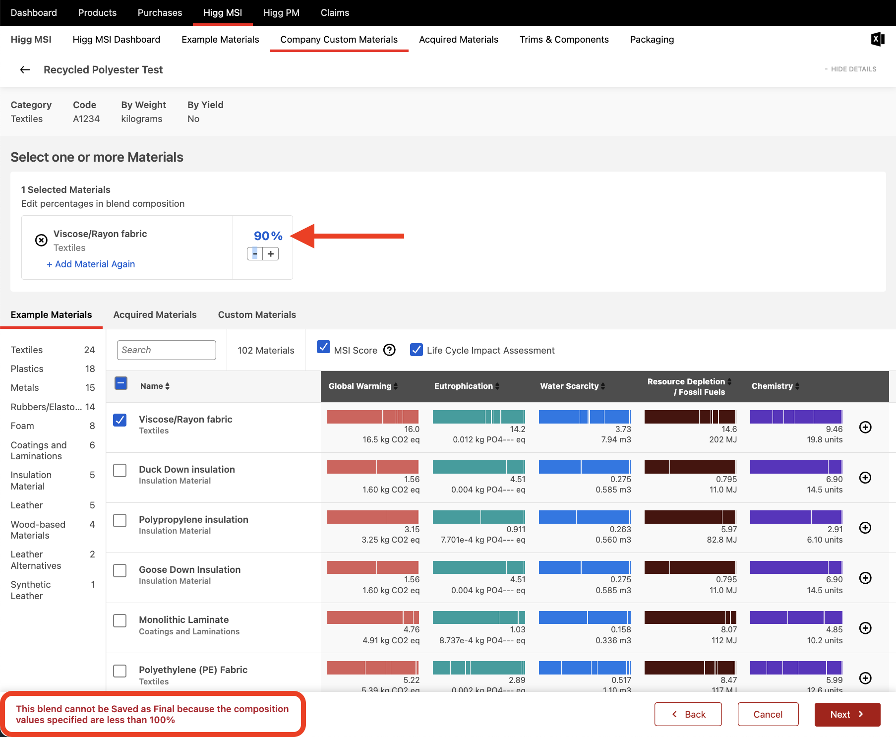Viewport: 896px width, 737px height.
Task: Toggle the select-all checkbox in table header
Action: (121, 383)
